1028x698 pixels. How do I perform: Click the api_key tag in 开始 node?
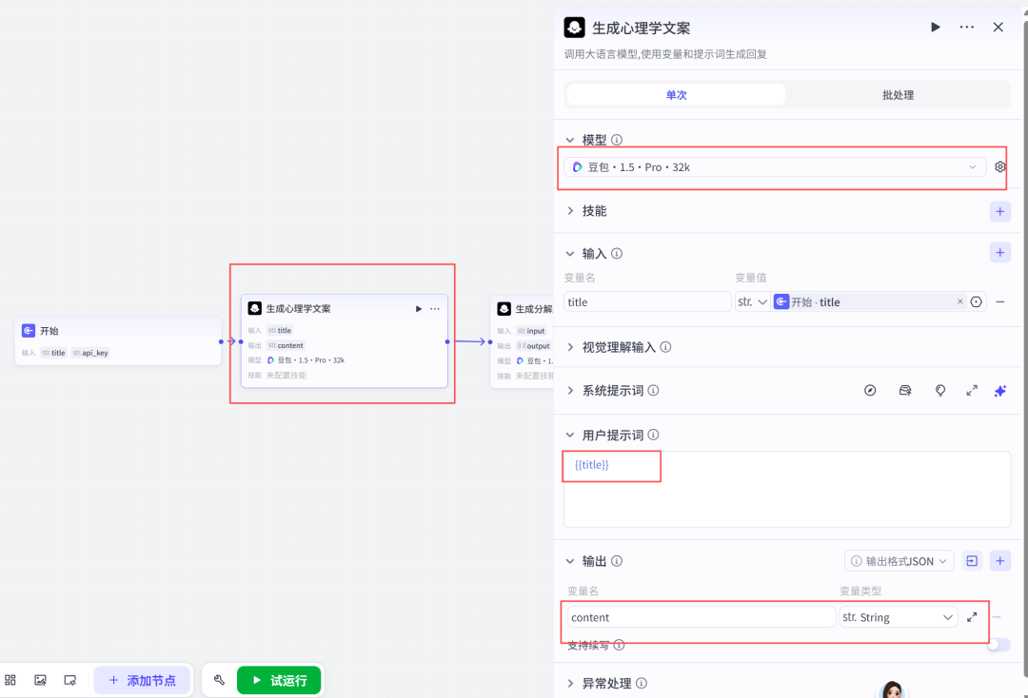[90, 352]
